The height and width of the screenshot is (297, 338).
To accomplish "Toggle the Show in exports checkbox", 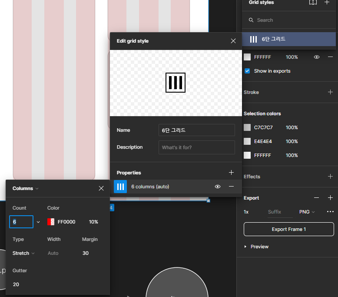I will pyautogui.click(x=247, y=71).
